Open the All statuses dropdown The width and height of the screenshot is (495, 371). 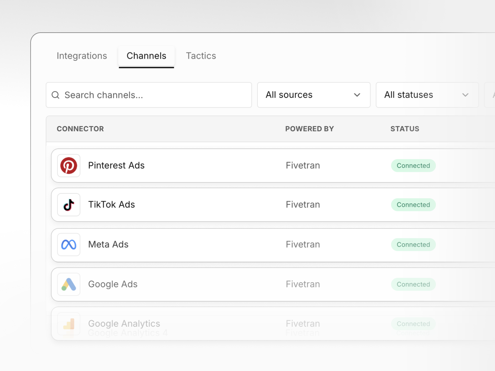427,95
